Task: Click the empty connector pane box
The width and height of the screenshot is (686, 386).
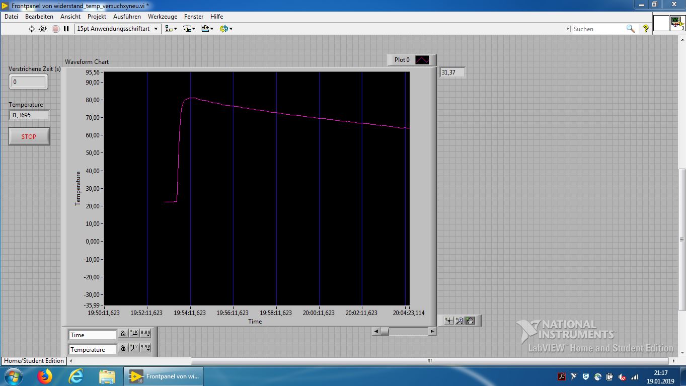Action: coord(661,23)
